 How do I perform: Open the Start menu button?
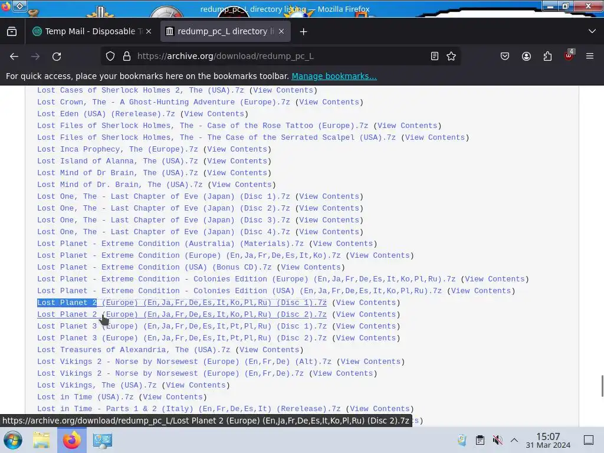click(x=13, y=440)
